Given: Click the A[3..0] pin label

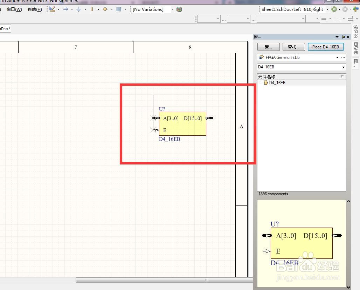Looking at the screenshot, I should pos(171,119).
